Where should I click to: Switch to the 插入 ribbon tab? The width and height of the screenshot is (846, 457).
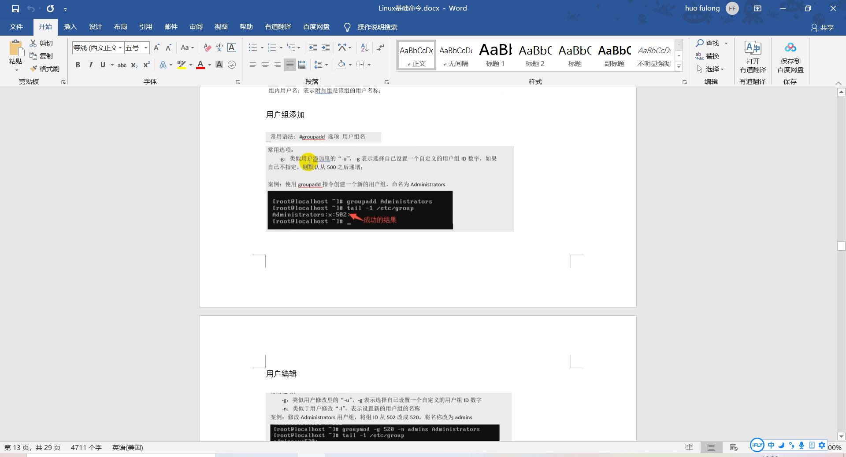point(70,27)
